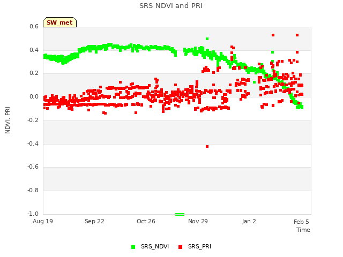This screenshot has height=257, width=343.
Task: Click the -0.2 y-axis tick label
Action: coord(33,120)
